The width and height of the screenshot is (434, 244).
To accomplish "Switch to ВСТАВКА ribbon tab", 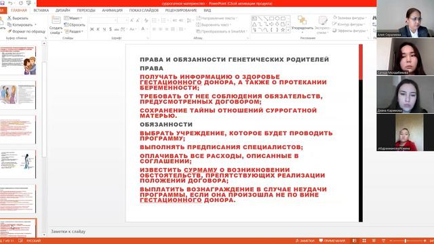I will coord(41,10).
